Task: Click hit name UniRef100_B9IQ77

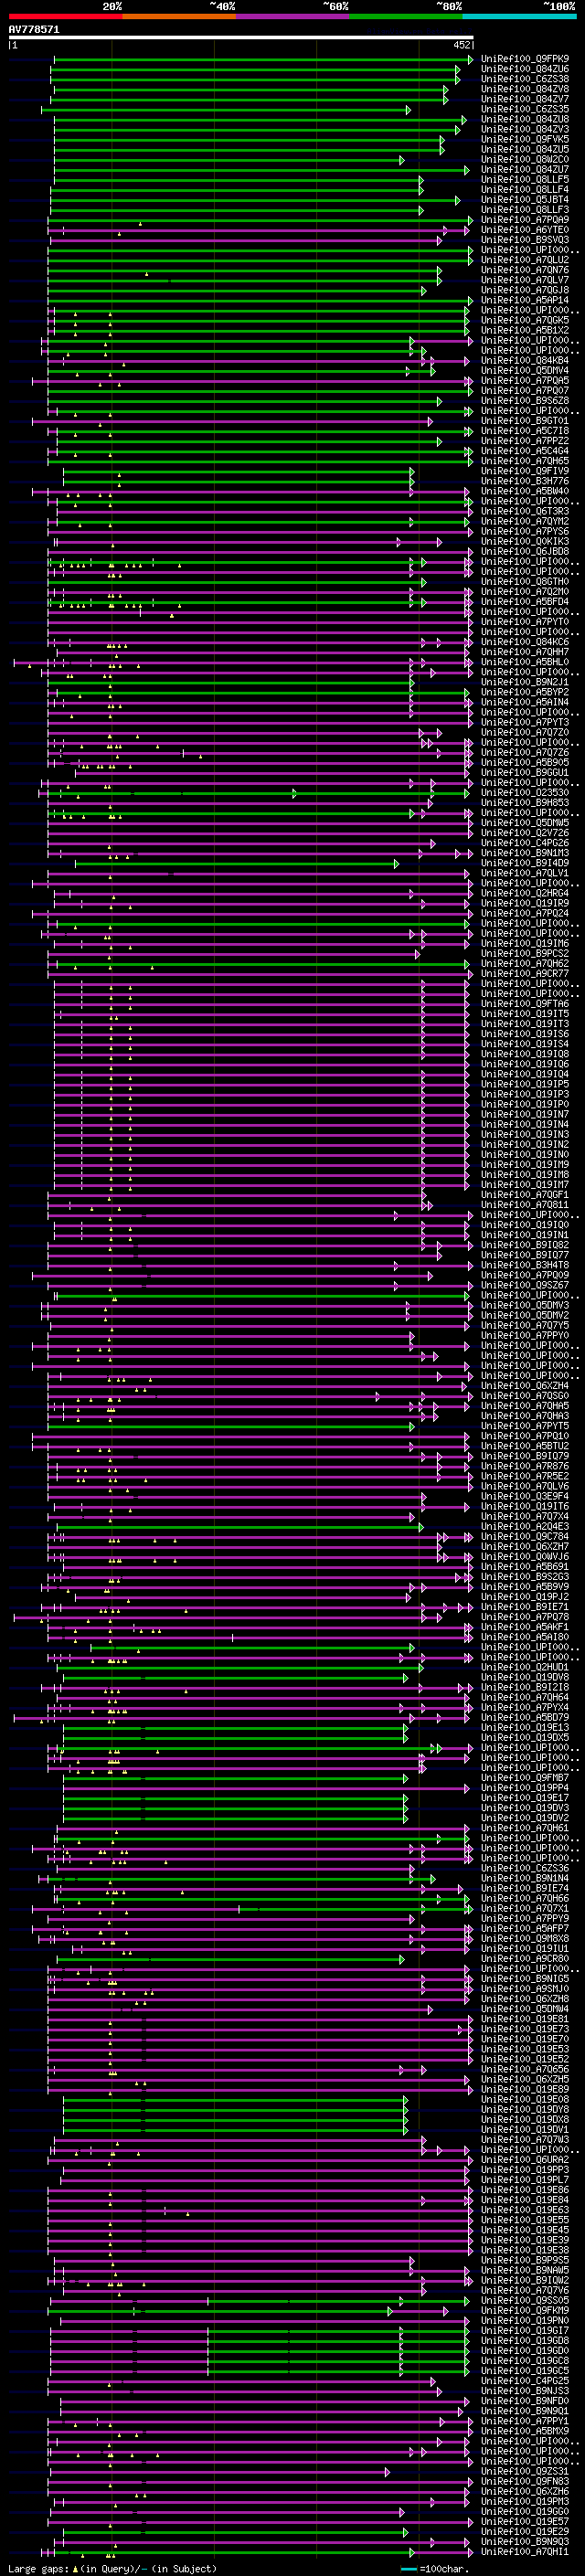Action: 525,1255
